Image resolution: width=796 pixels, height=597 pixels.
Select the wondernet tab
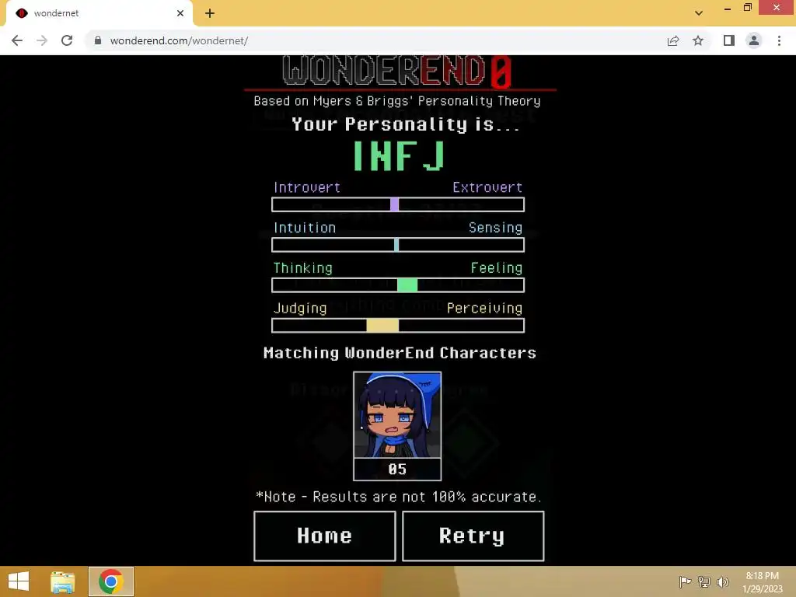click(x=99, y=13)
